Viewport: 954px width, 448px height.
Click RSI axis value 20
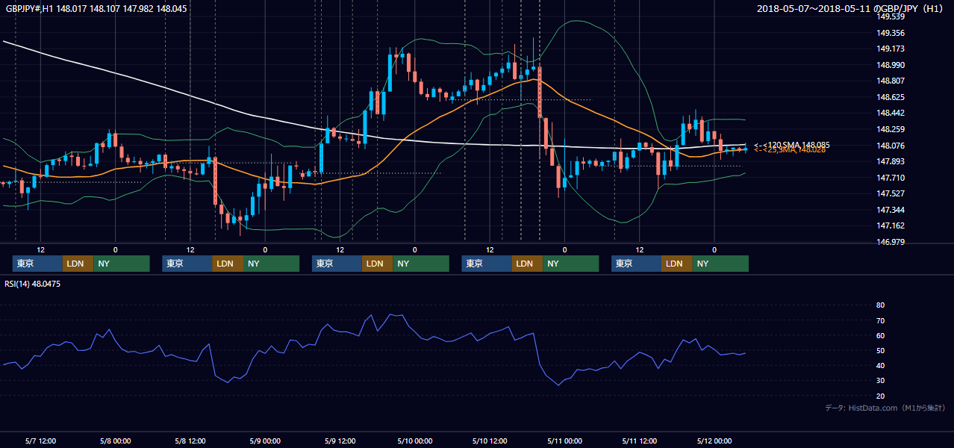click(x=880, y=396)
